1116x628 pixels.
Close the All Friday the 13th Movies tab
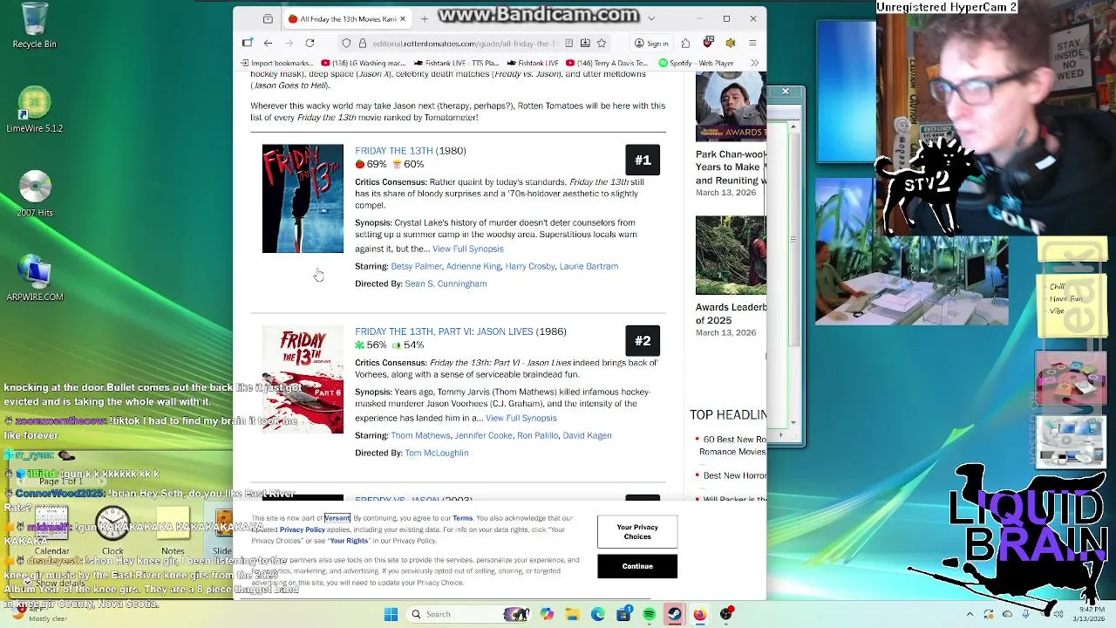(x=404, y=19)
